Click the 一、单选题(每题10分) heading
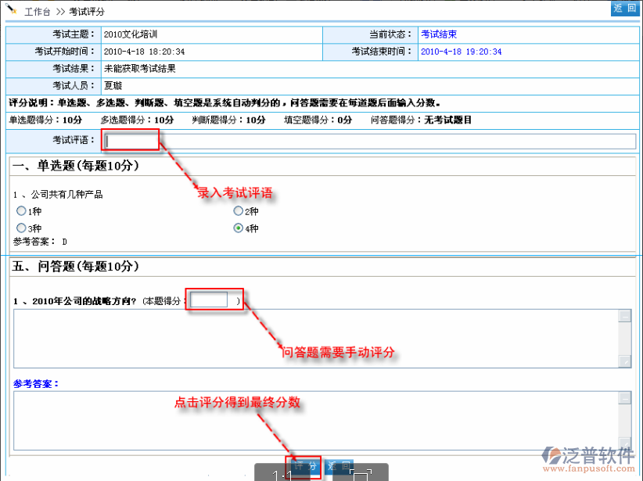This screenshot has width=643, height=481. pyautogui.click(x=75, y=166)
